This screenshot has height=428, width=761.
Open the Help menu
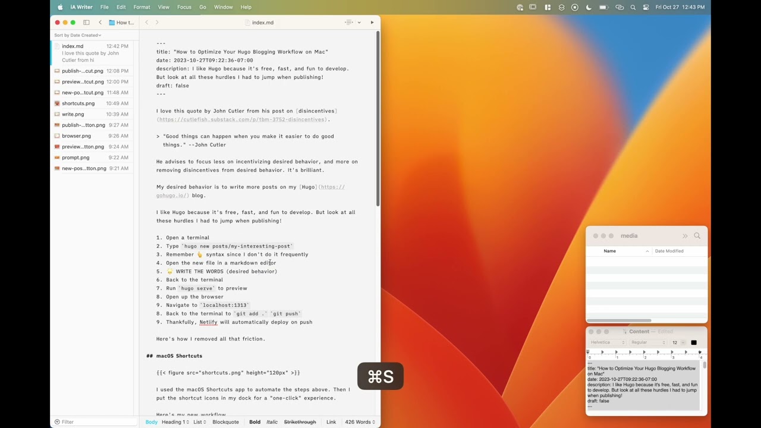pos(246,7)
